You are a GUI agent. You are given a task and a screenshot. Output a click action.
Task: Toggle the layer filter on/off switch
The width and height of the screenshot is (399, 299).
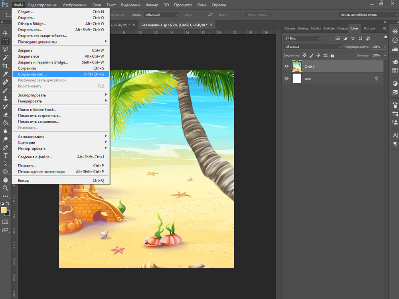385,37
